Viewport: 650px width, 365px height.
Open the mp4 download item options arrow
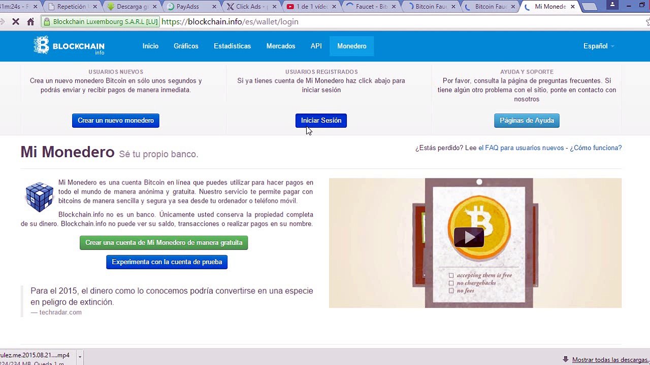click(x=80, y=356)
